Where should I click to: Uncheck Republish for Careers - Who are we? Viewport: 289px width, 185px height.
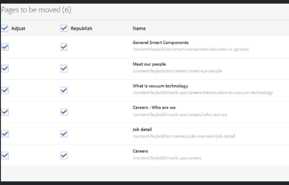(64, 112)
